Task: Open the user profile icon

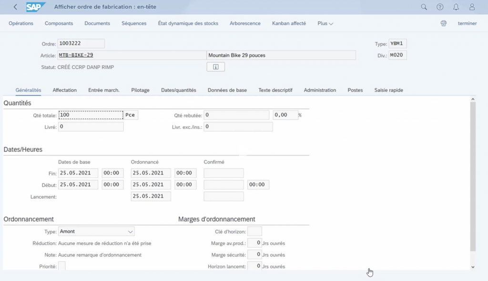Action: (x=472, y=7)
